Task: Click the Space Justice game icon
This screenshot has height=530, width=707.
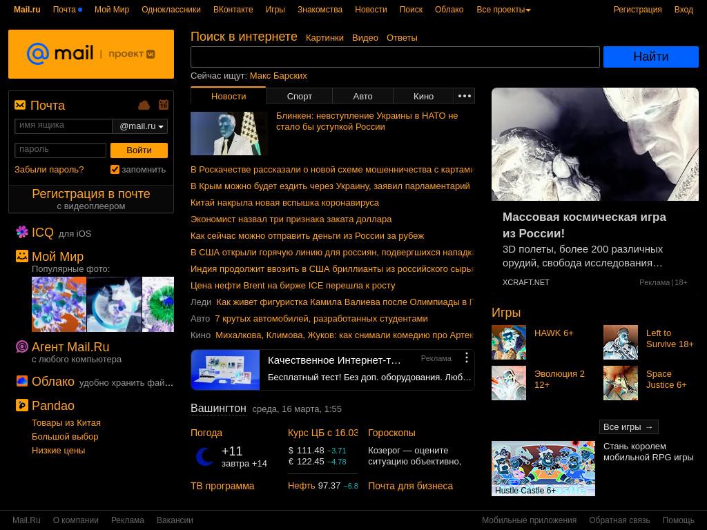Action: 621,382
